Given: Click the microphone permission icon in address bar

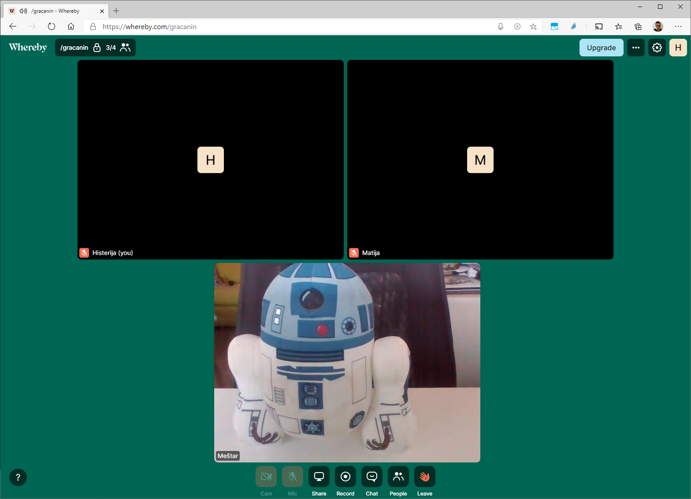Looking at the screenshot, I should (501, 26).
